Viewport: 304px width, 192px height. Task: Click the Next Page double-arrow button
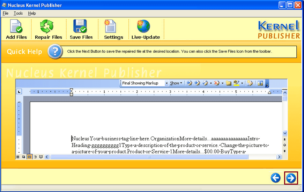[284, 151]
